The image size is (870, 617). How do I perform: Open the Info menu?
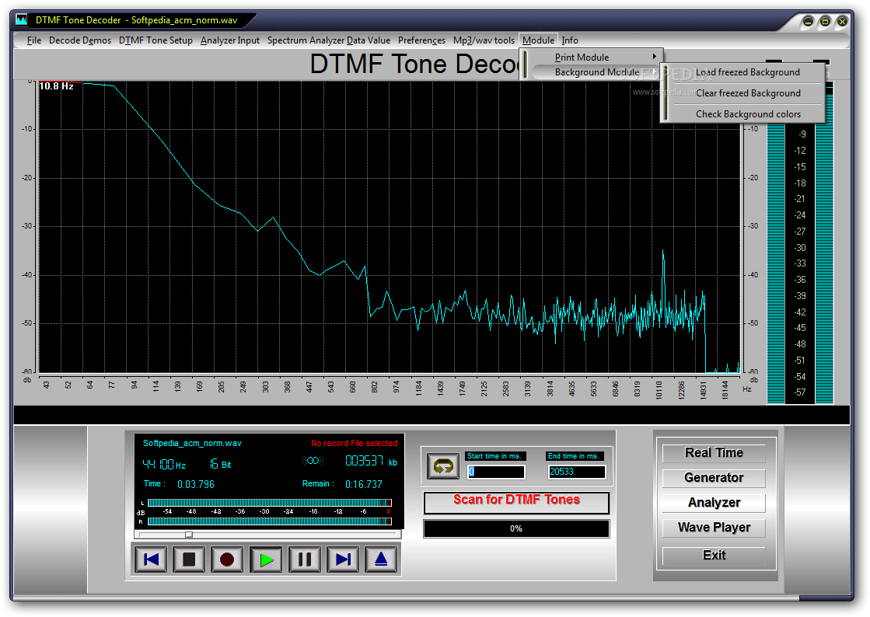pos(570,40)
